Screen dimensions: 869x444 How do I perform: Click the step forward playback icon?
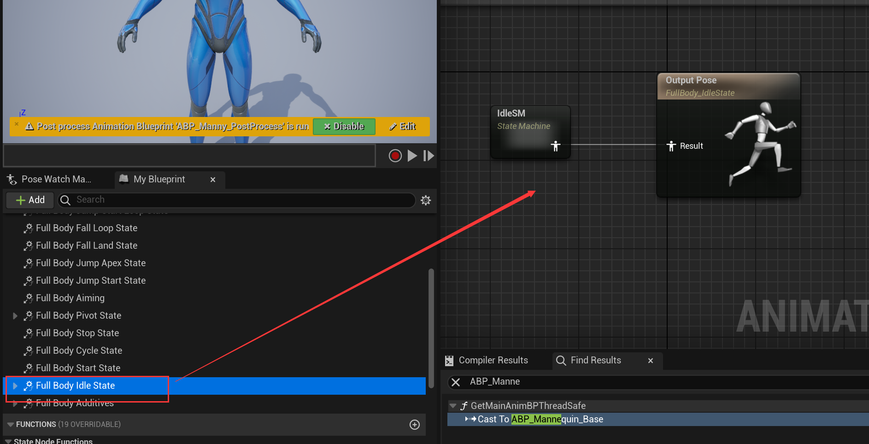tap(429, 156)
